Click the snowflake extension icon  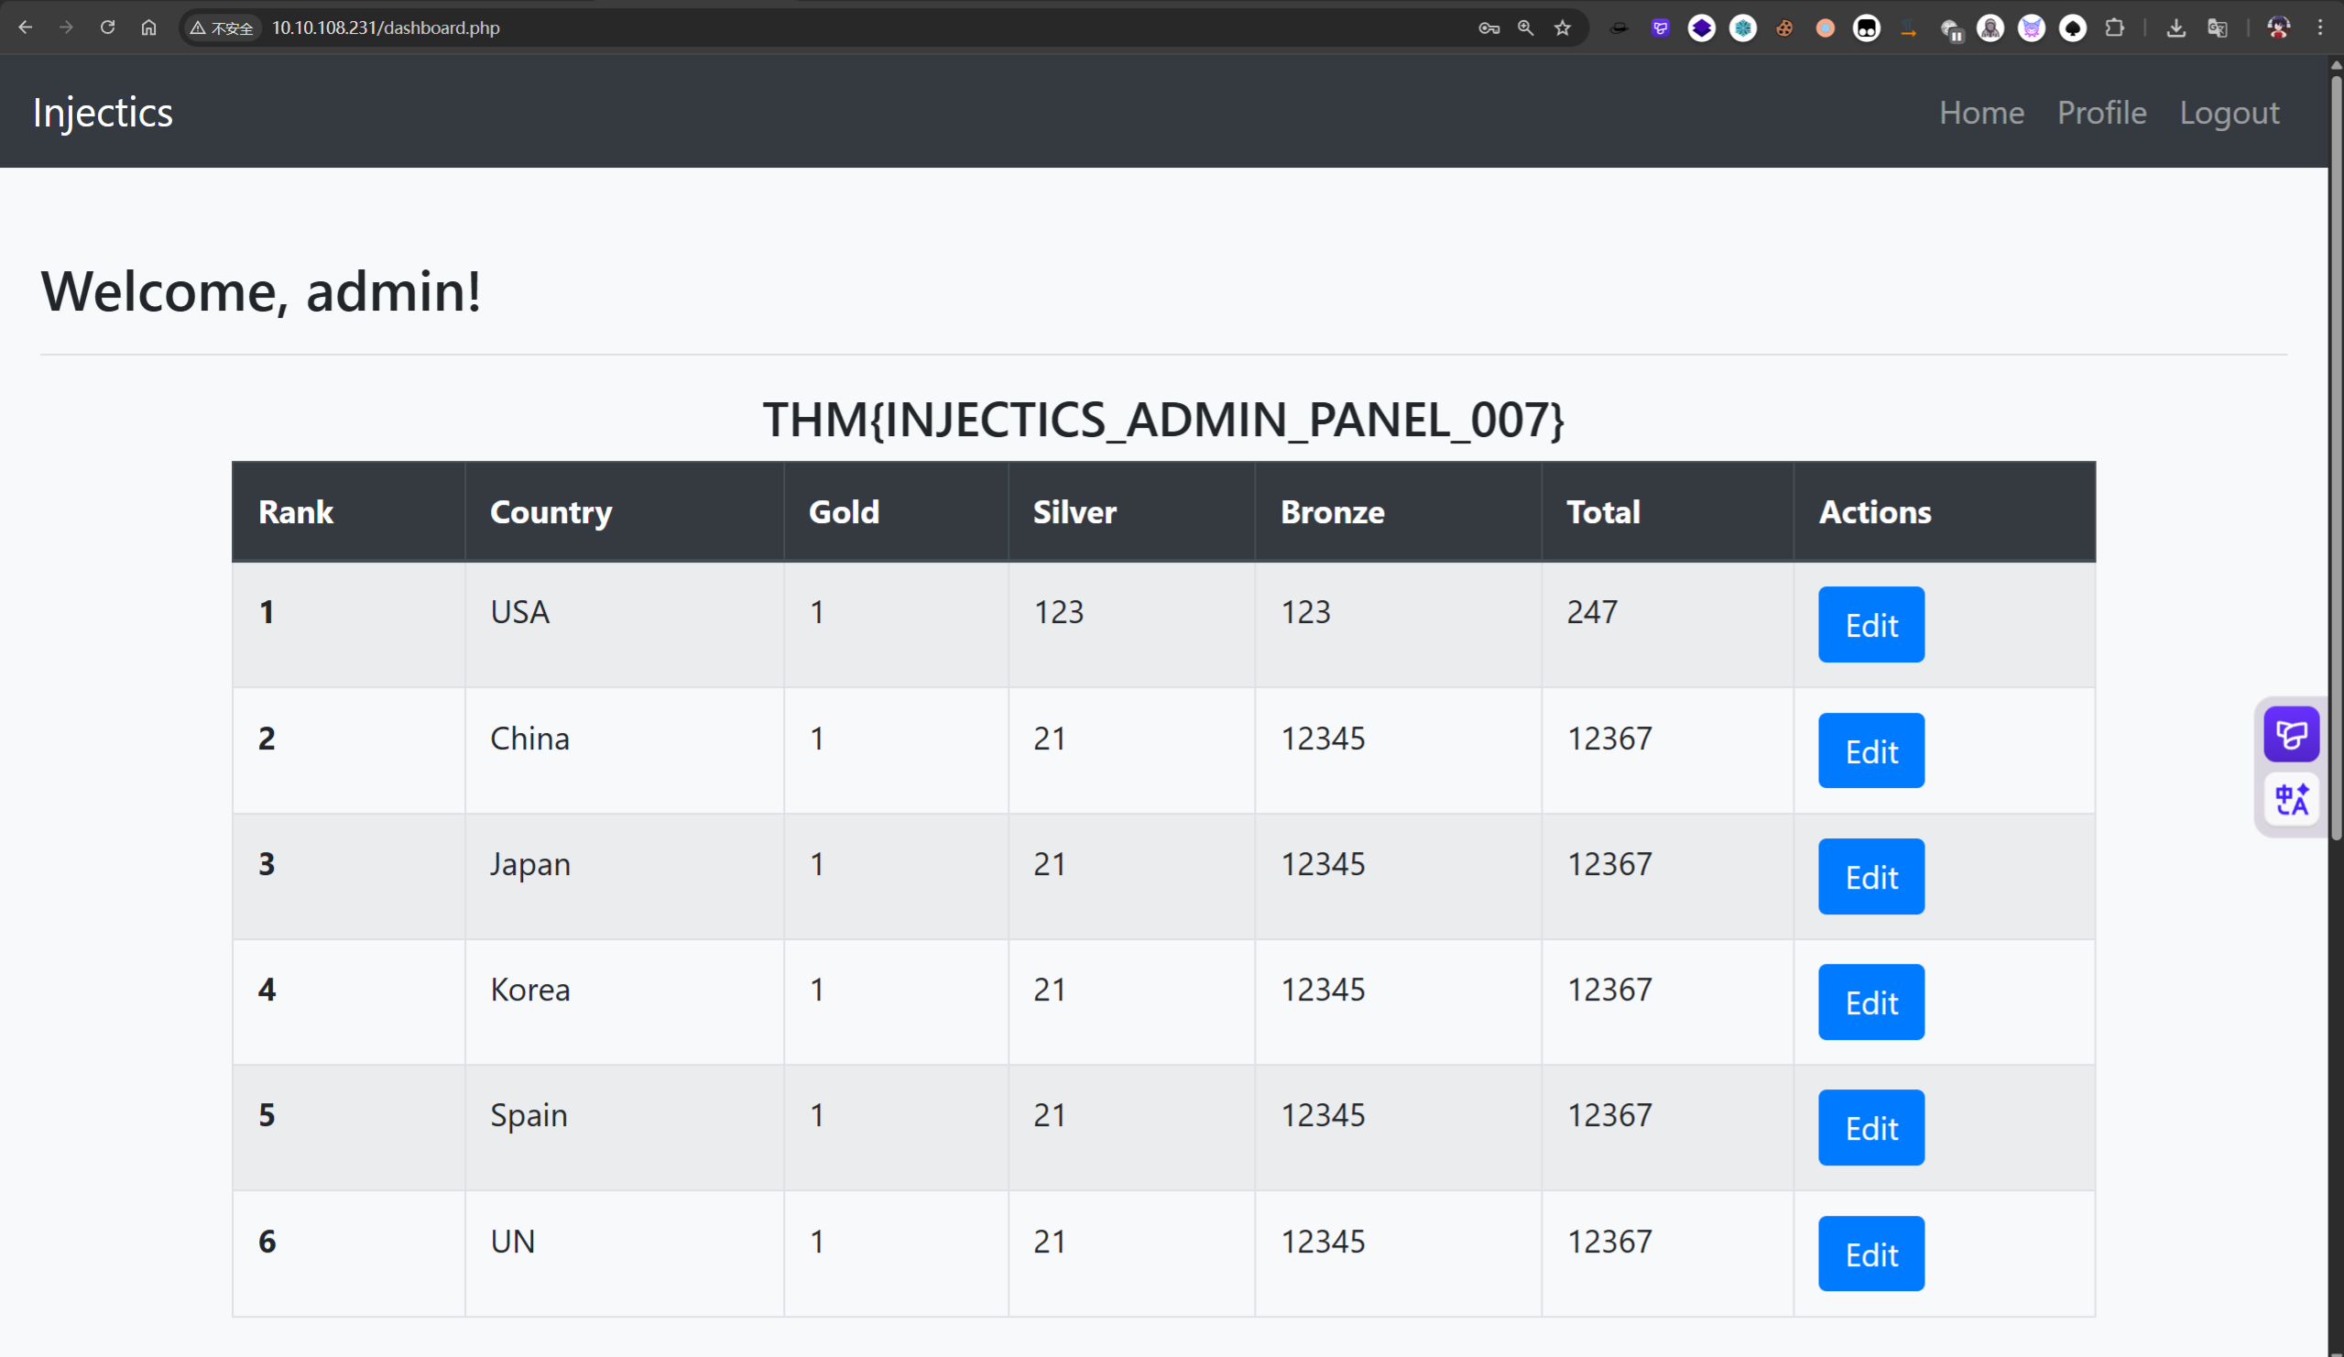click(1742, 27)
